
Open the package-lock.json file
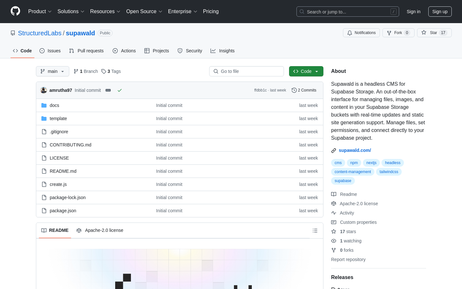tap(68, 197)
